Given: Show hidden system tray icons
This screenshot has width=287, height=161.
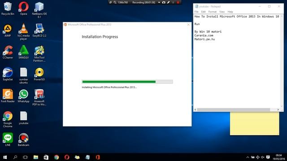Looking at the screenshot, I should (248, 157).
